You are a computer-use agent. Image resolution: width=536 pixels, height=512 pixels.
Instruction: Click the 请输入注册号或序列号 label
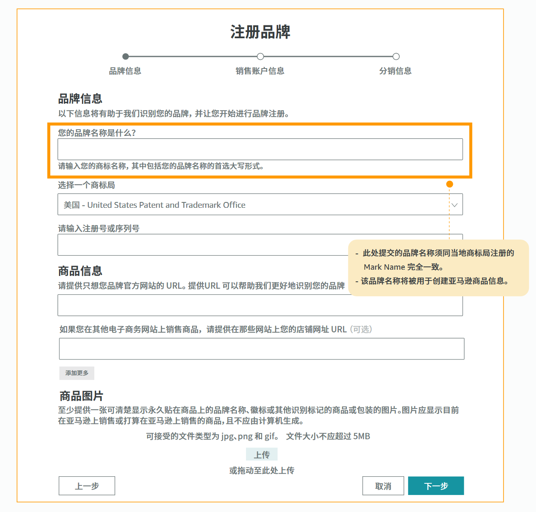tap(99, 228)
